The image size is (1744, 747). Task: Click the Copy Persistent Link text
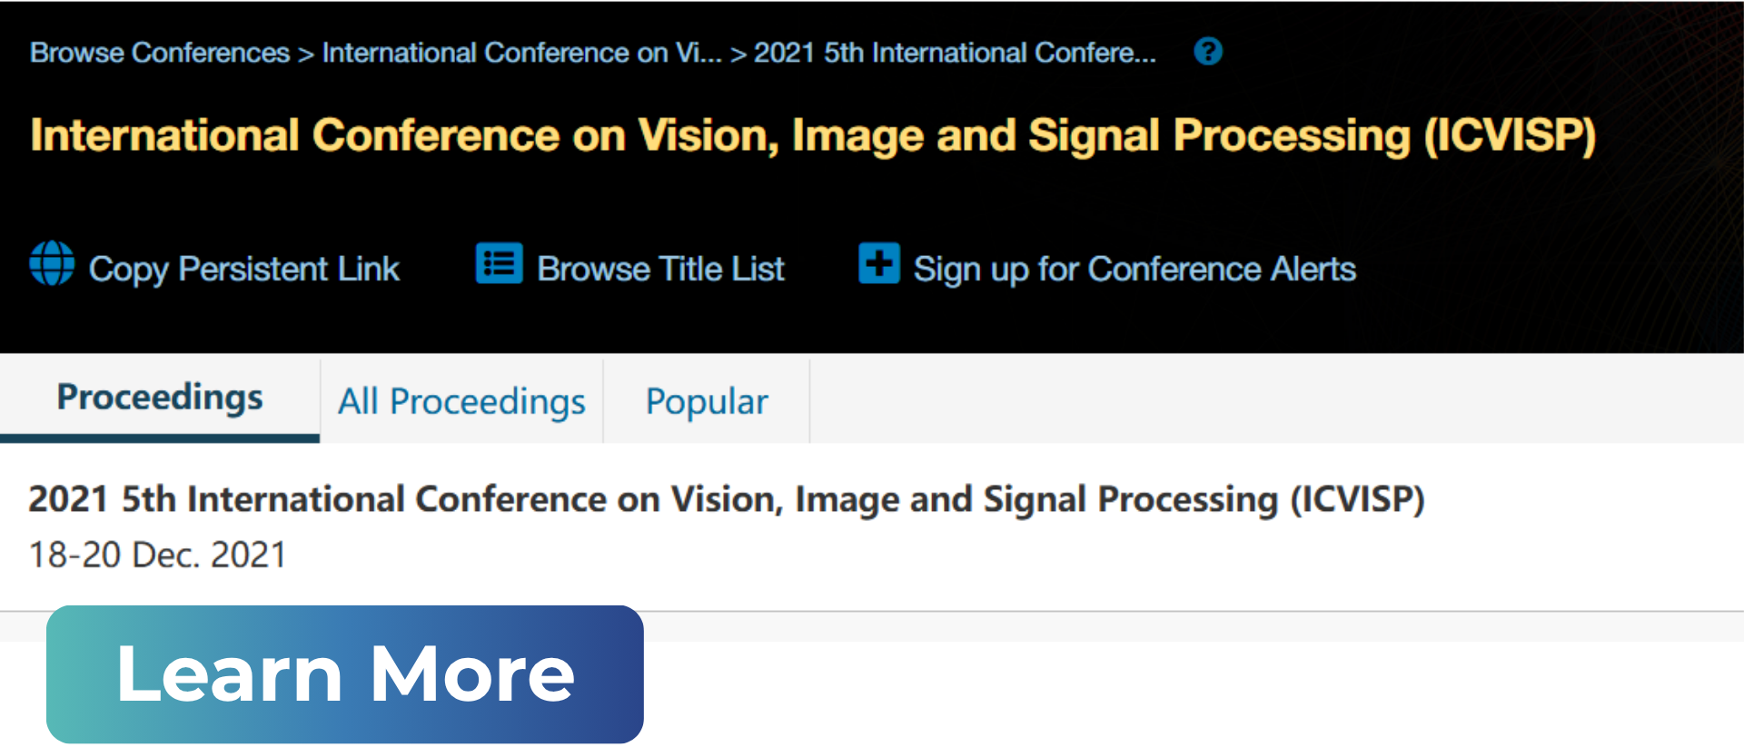pyautogui.click(x=243, y=270)
